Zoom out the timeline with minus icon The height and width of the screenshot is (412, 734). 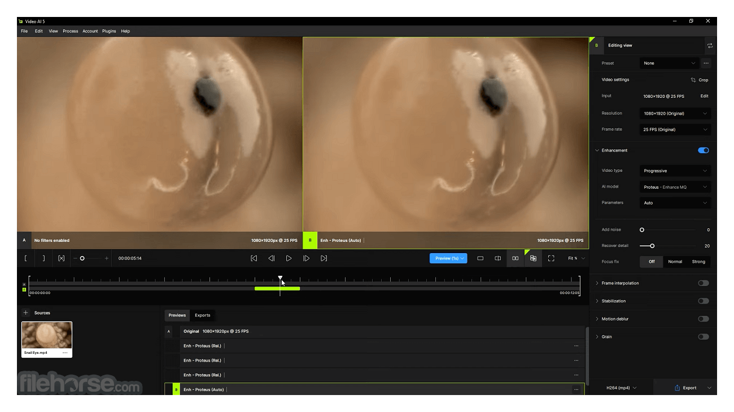[x=75, y=258]
